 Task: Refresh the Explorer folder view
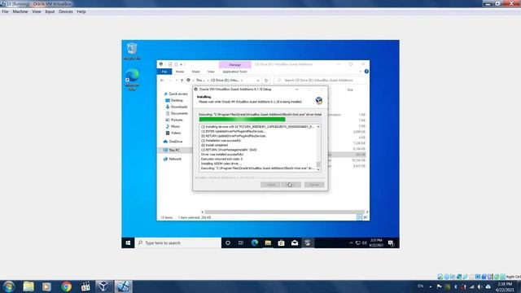pos(266,81)
